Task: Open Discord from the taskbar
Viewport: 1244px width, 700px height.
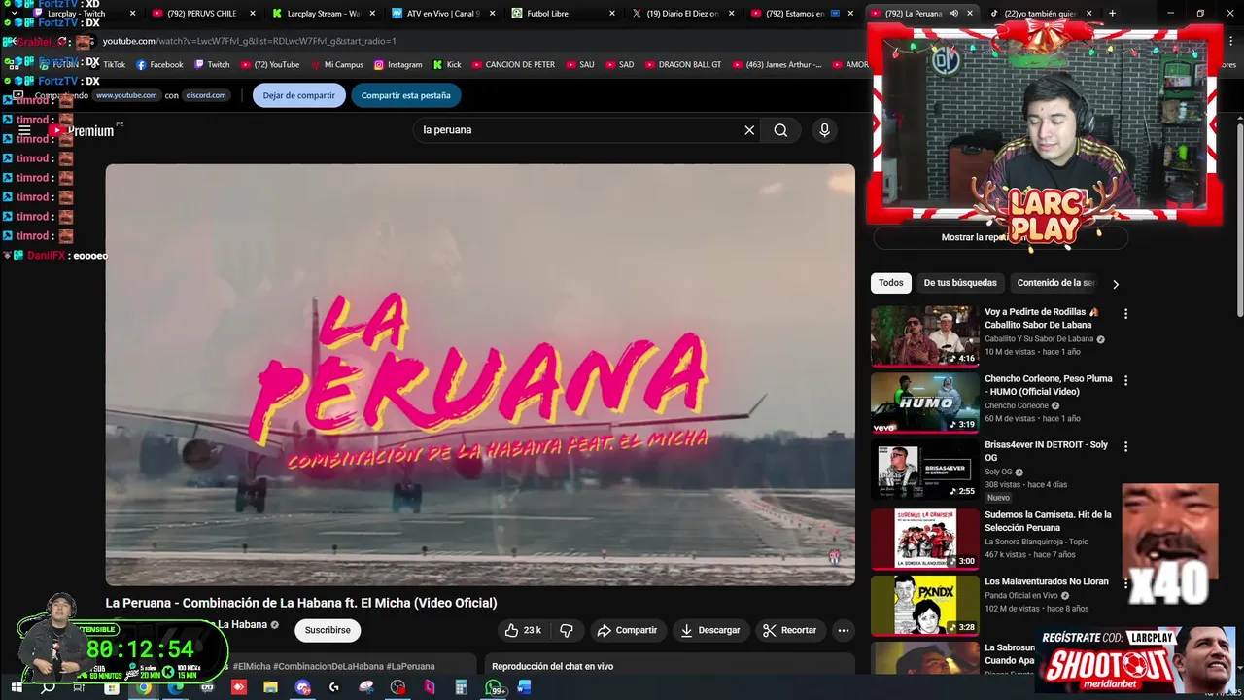Action: click(302, 688)
